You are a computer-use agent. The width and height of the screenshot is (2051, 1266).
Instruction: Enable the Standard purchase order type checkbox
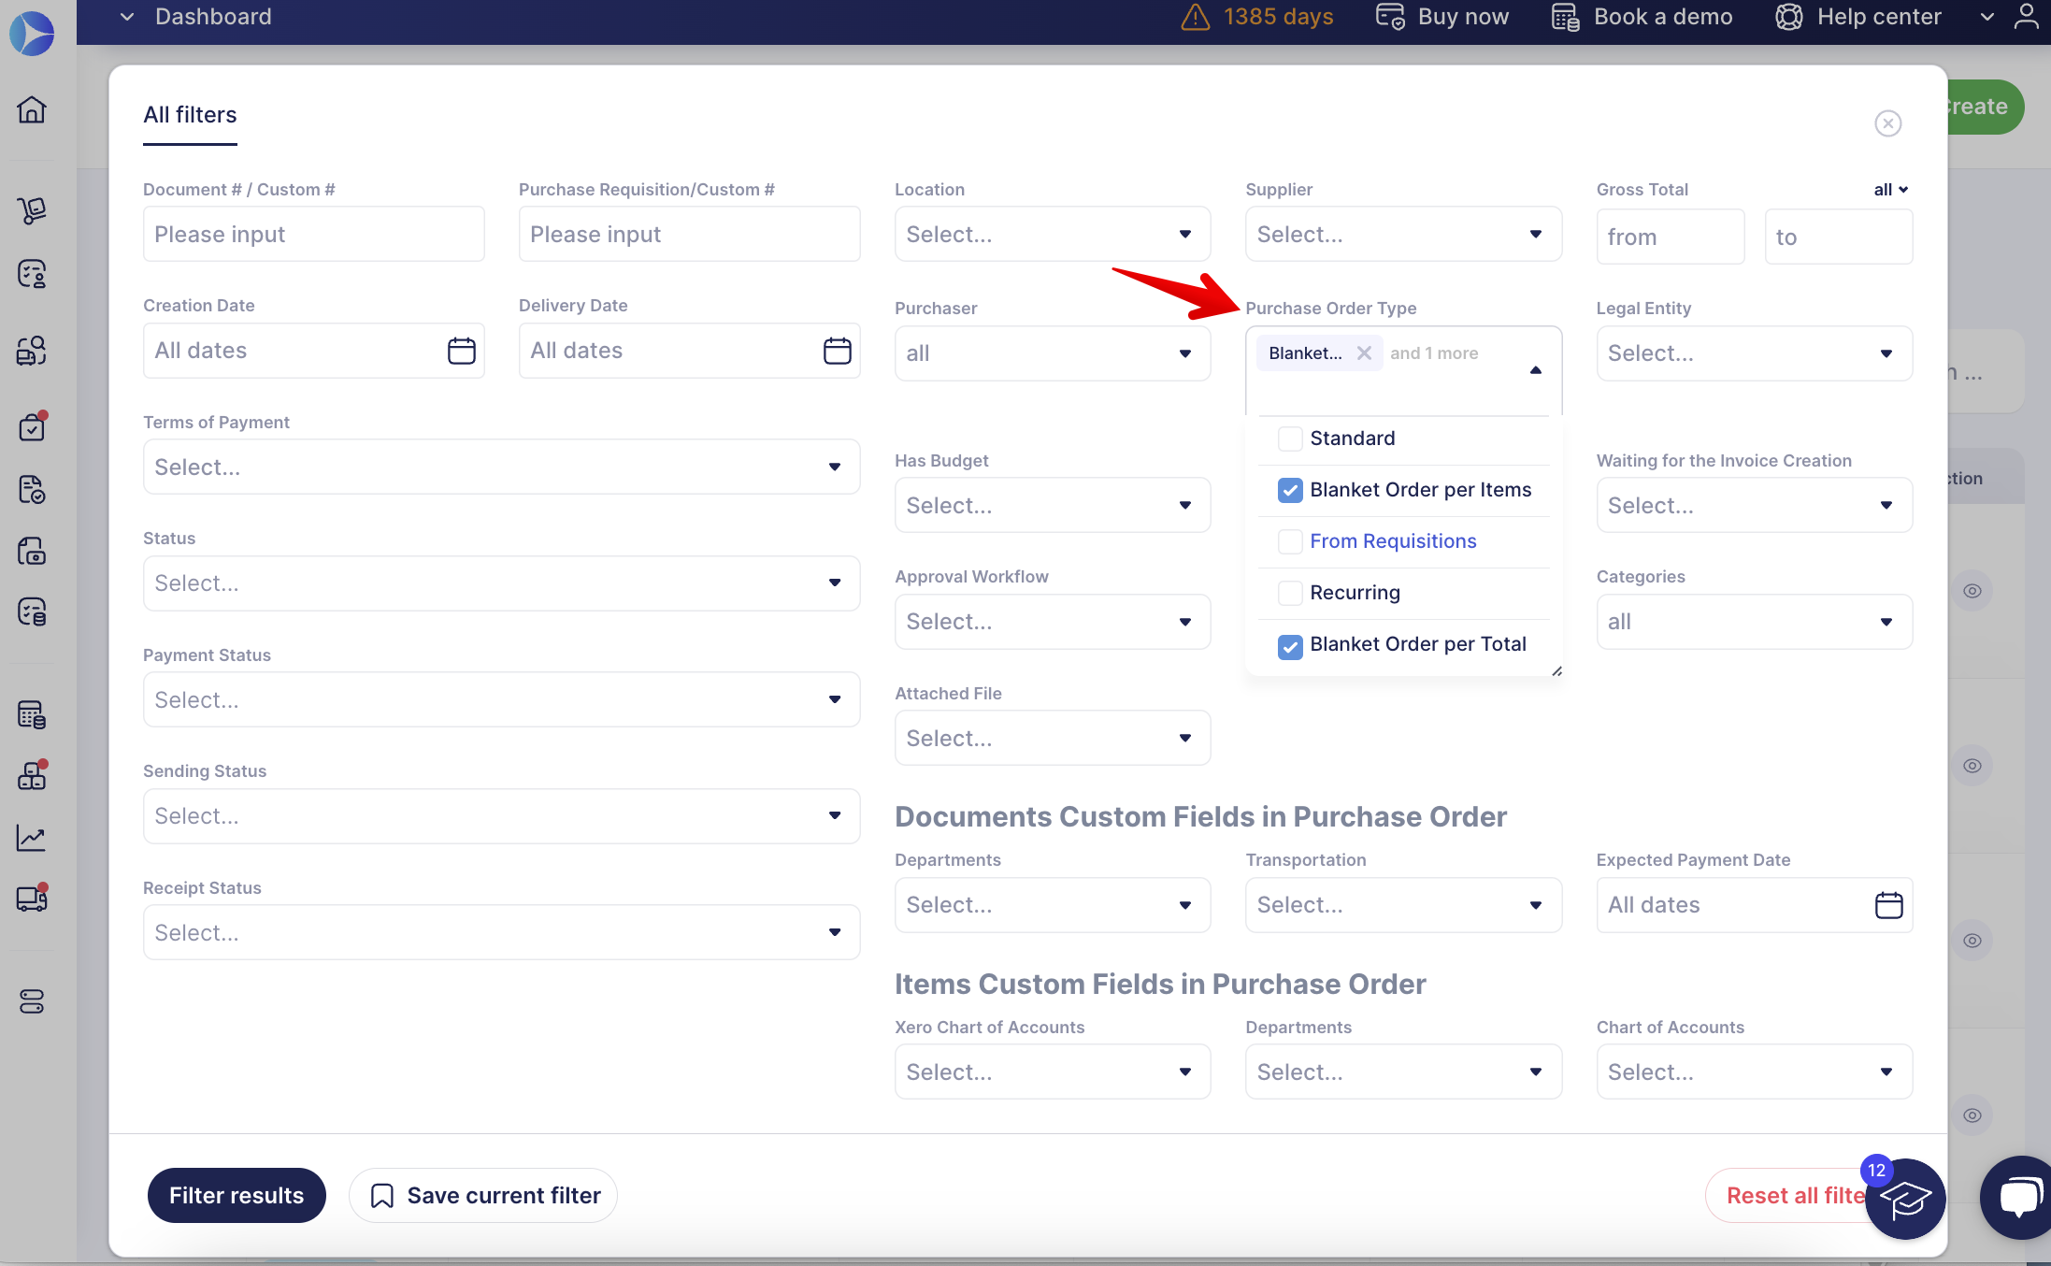[x=1290, y=438]
